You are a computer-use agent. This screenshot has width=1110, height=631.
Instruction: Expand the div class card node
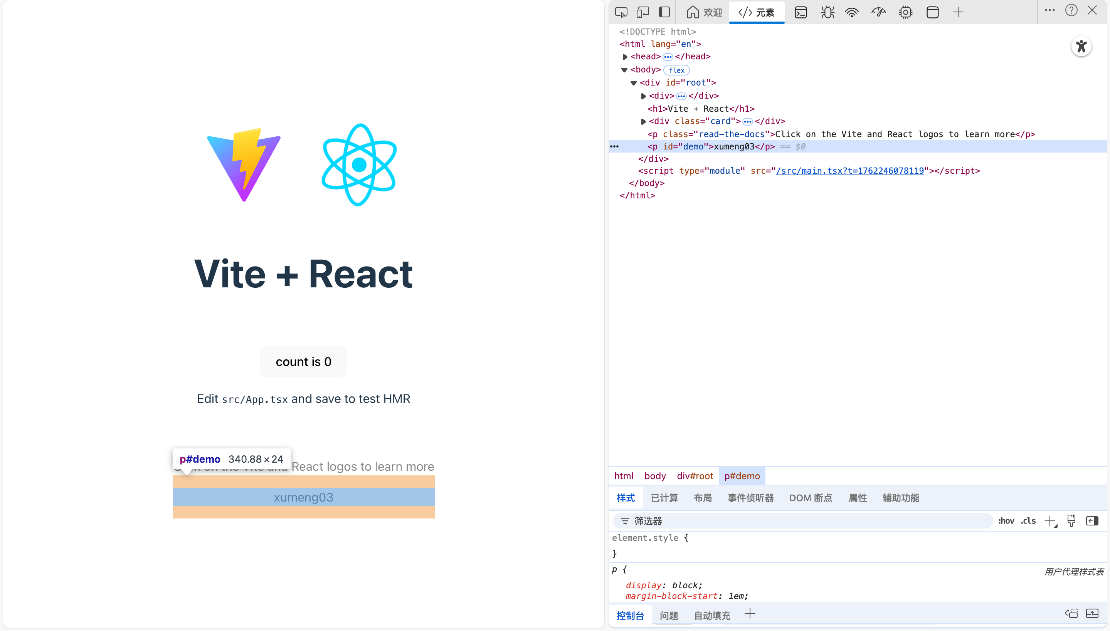click(x=644, y=121)
